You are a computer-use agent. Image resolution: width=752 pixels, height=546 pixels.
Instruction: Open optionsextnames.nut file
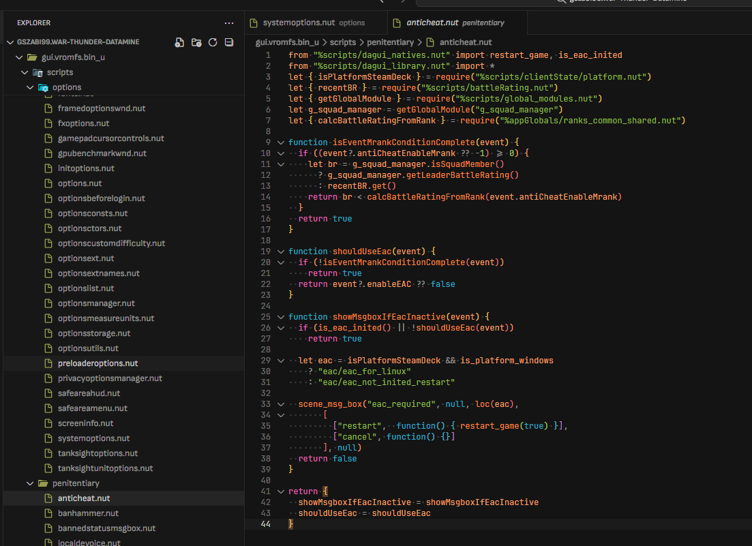pyautogui.click(x=123, y=273)
